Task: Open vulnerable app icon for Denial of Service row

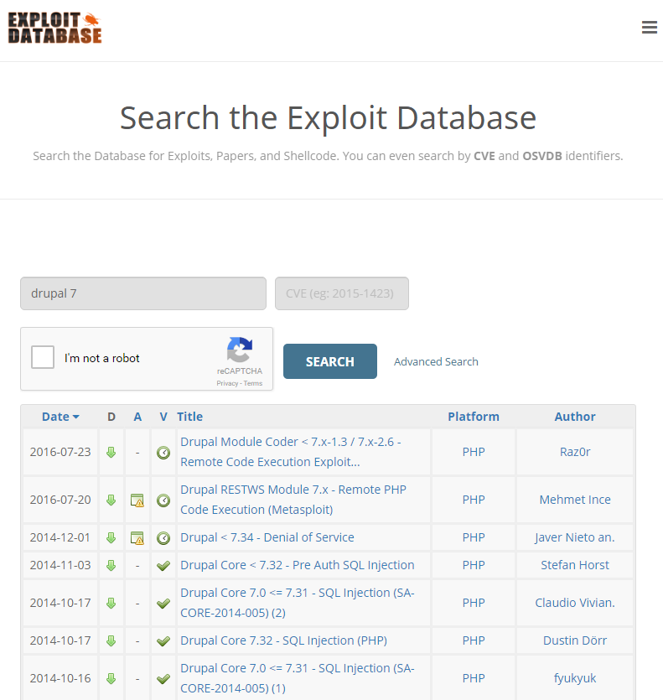Action: tap(137, 538)
